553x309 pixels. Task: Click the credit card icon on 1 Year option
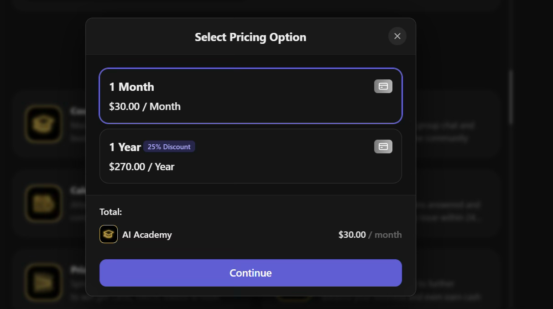click(383, 147)
